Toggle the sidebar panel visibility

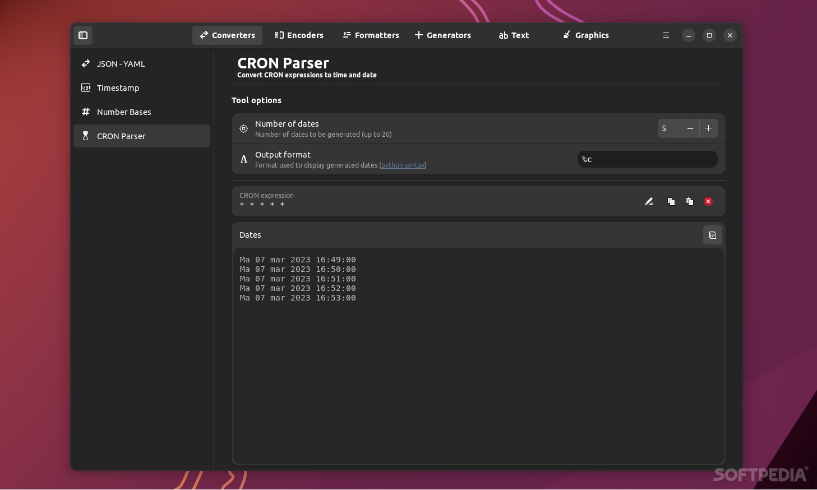point(83,35)
